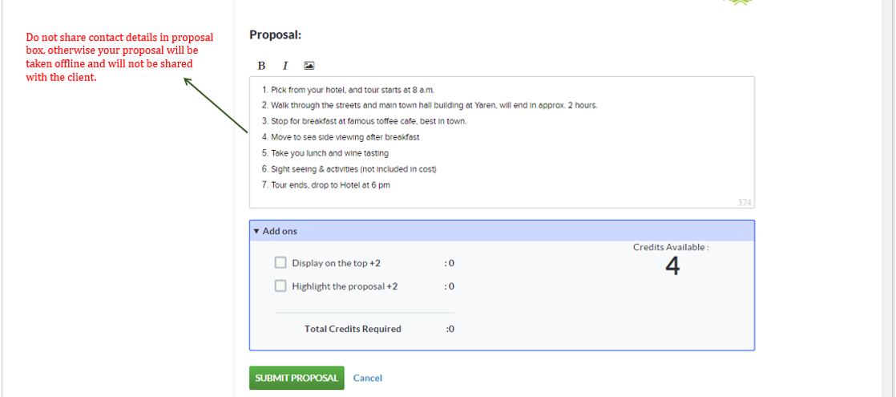Click the Credits Available number 4
The image size is (896, 397).
click(672, 267)
